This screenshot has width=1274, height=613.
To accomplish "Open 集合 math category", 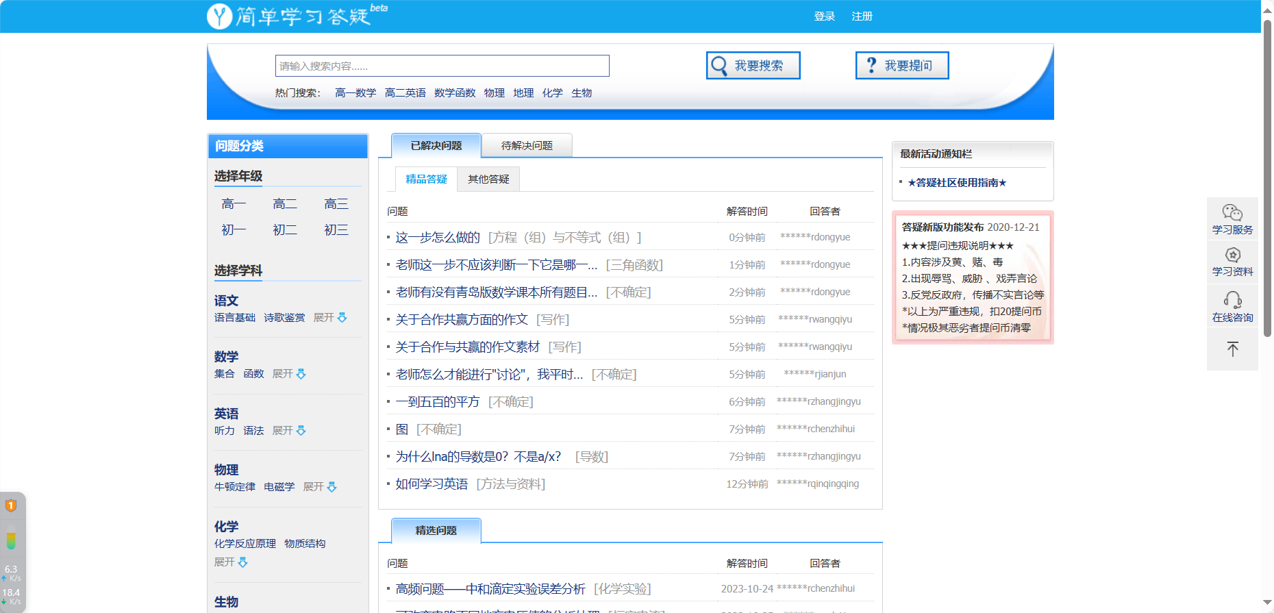I will tap(225, 374).
